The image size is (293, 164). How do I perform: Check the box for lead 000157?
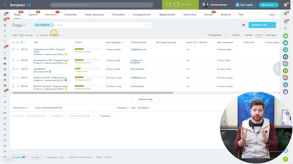[x=13, y=50]
